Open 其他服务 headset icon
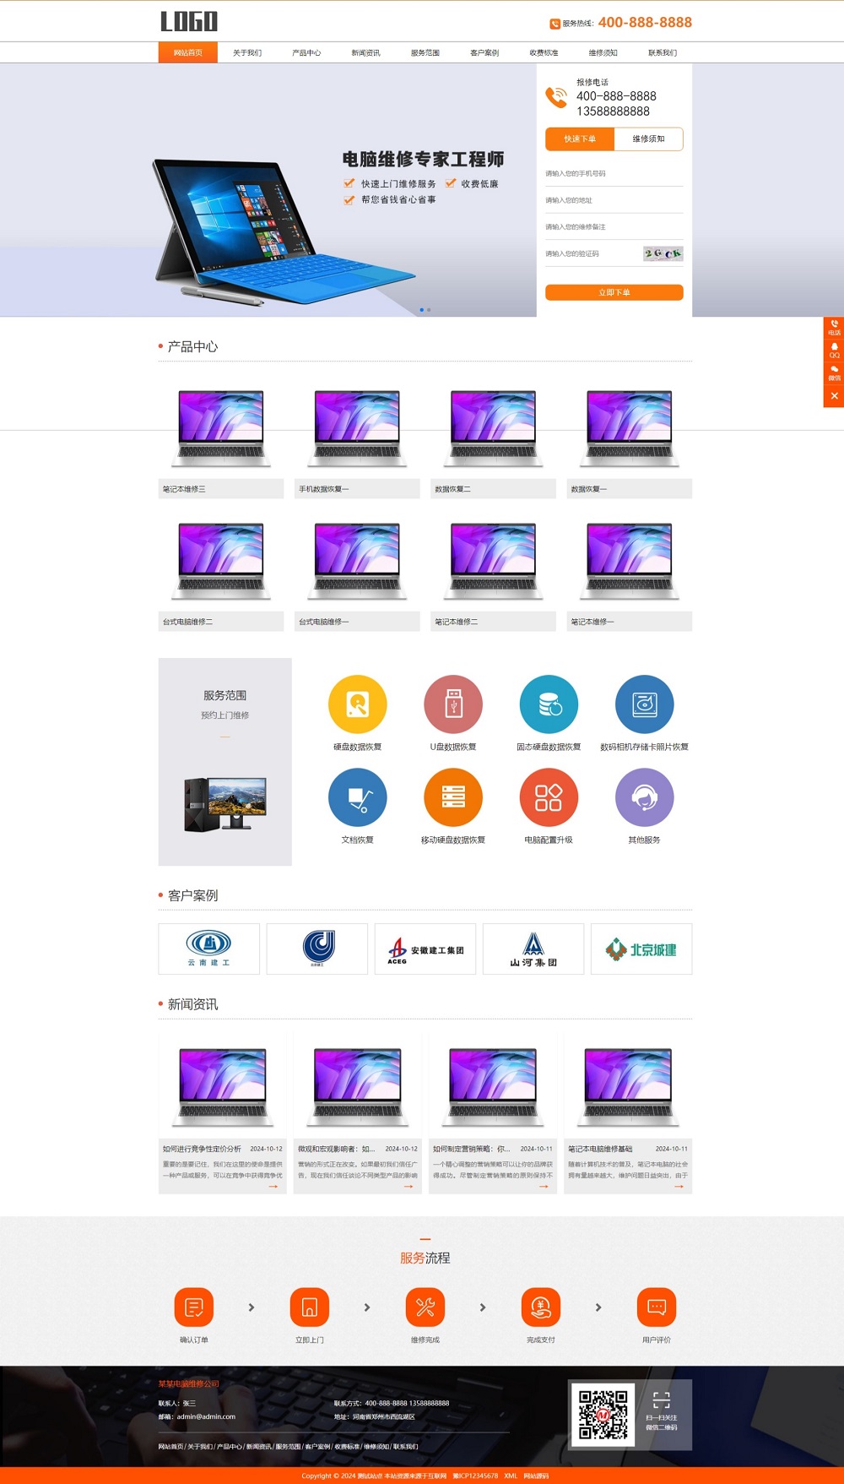The width and height of the screenshot is (844, 1484). [x=645, y=797]
